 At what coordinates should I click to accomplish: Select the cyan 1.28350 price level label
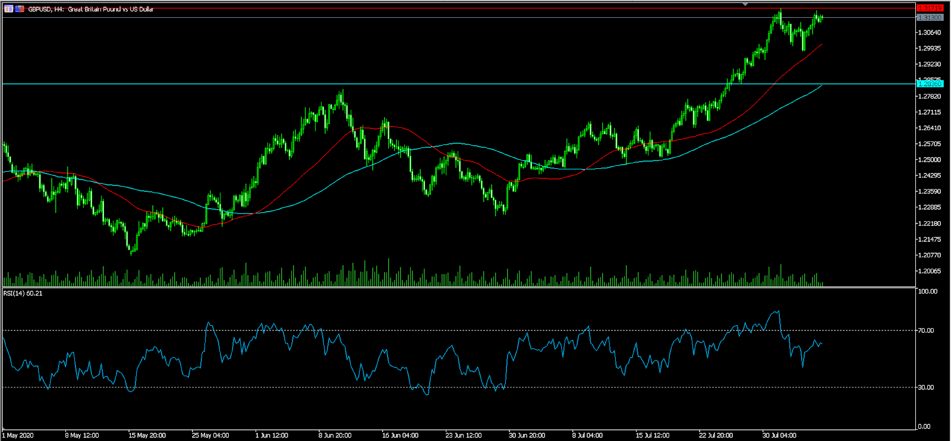click(x=930, y=84)
